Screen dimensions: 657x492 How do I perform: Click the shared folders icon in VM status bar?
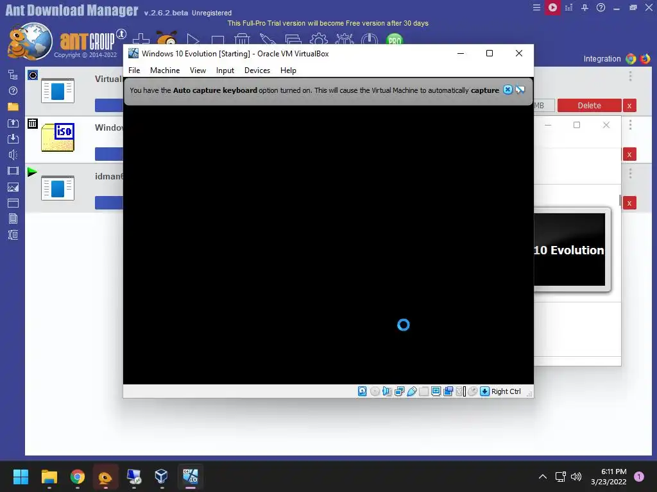coord(423,391)
